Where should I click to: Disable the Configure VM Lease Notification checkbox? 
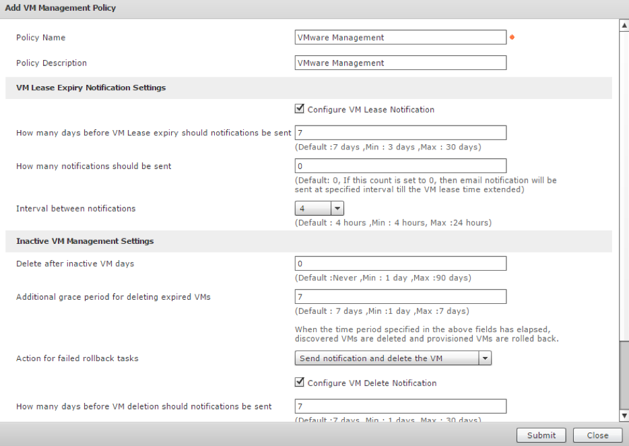(299, 109)
